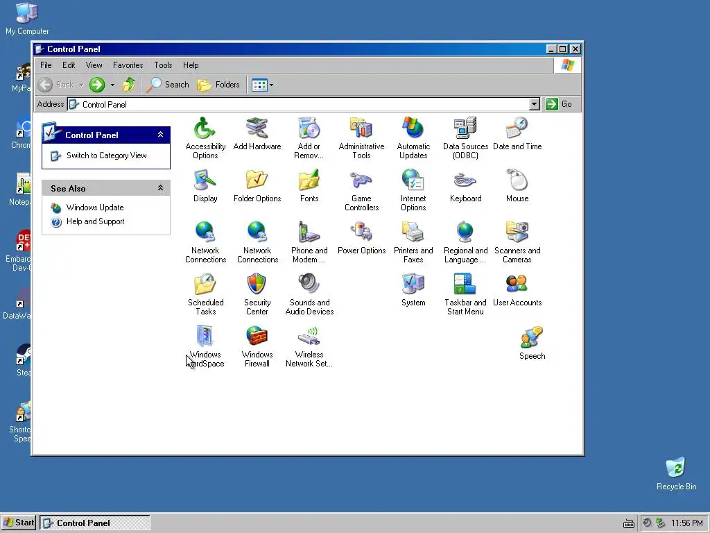710x533 pixels.
Task: Switch to Category View
Action: point(106,155)
